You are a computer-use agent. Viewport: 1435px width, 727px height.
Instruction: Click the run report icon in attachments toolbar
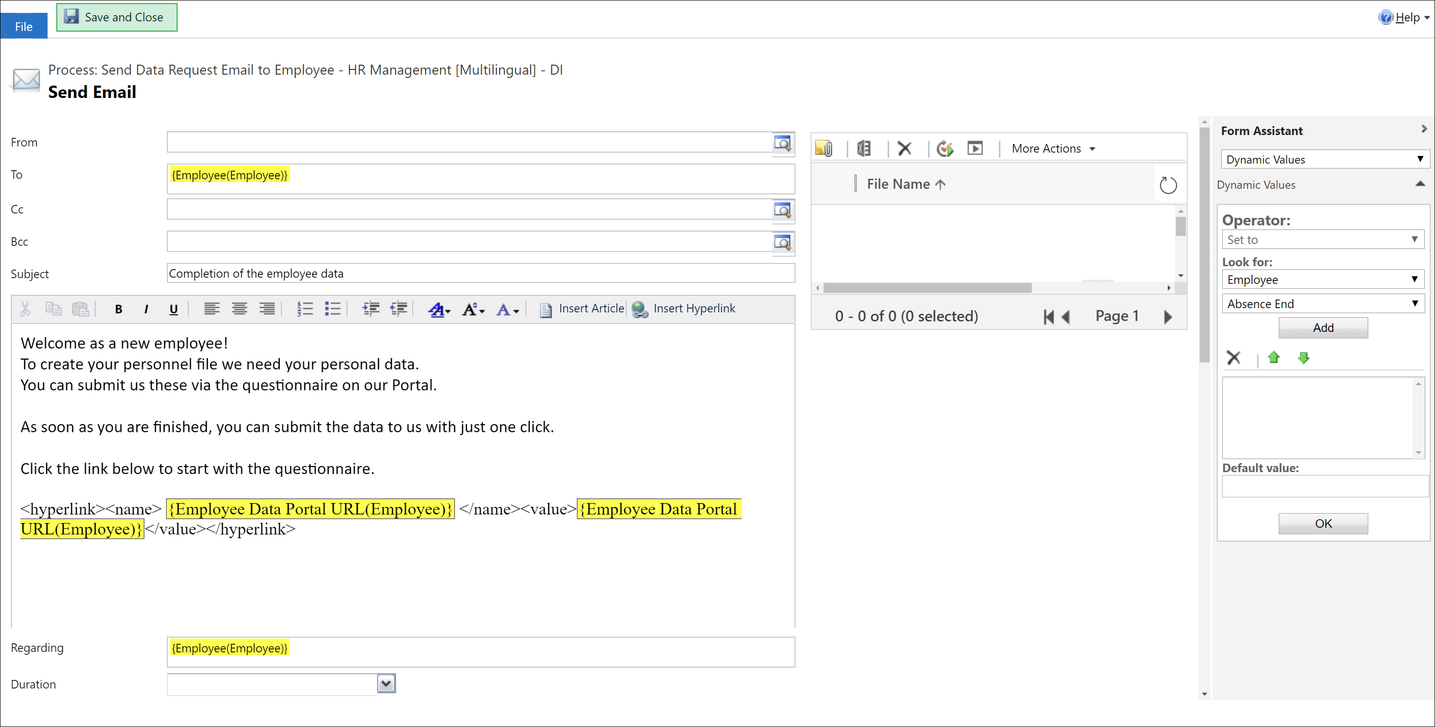(975, 148)
